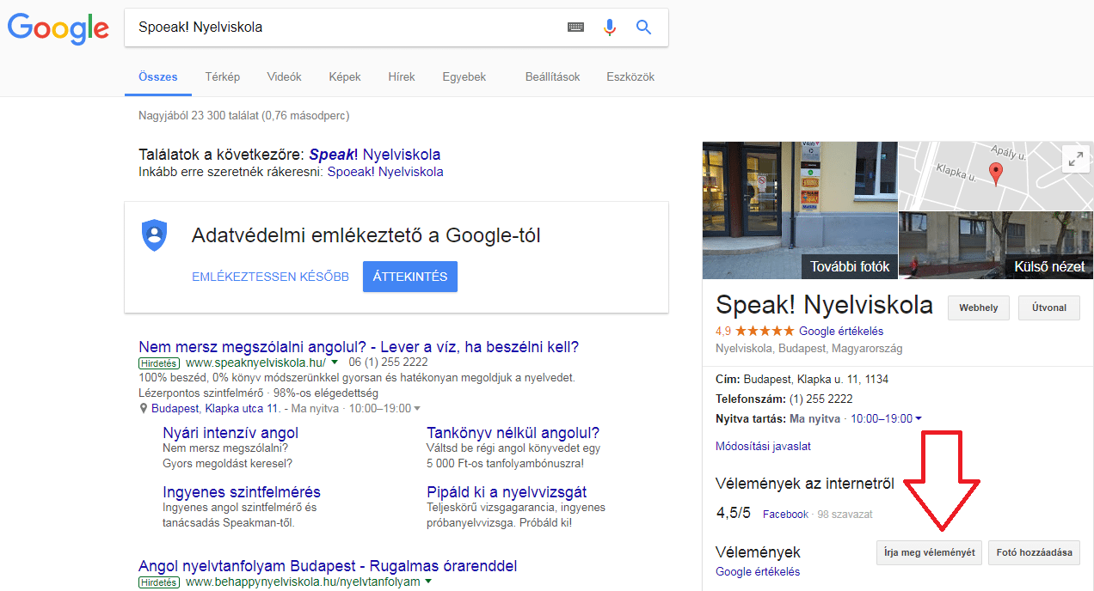The image size is (1094, 591).
Task: Switch to the Képek tab
Action: pos(345,76)
